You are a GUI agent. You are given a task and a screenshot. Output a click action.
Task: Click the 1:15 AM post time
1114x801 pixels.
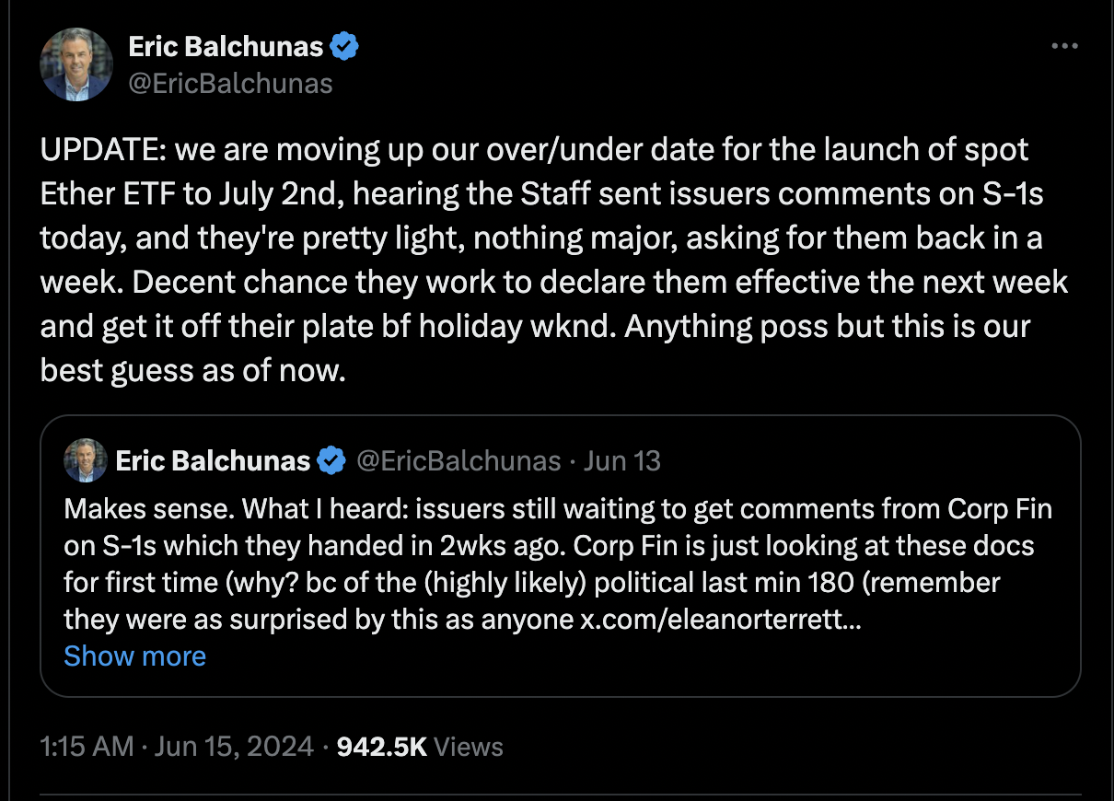(87, 746)
